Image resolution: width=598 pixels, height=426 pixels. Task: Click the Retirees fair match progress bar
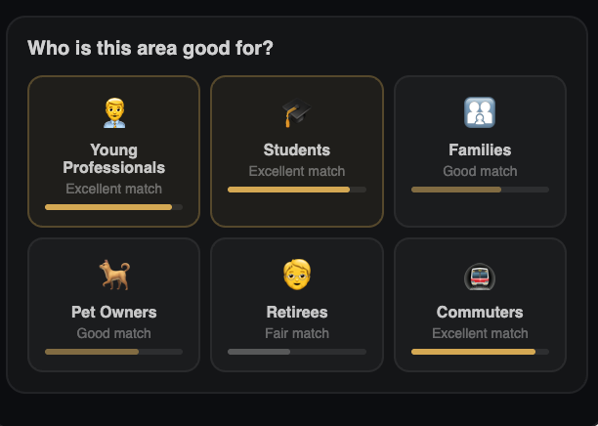(x=297, y=352)
